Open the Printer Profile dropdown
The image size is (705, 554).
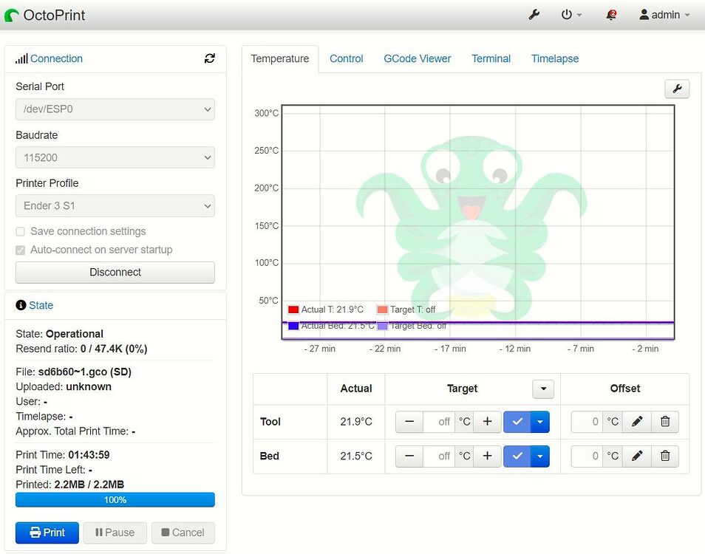coord(115,205)
